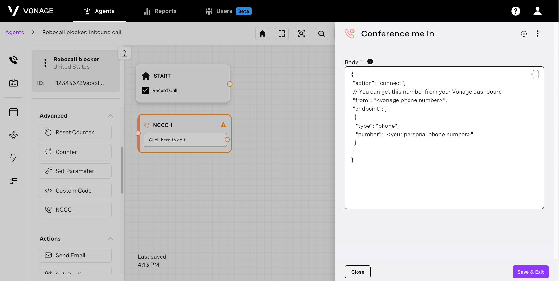Screen dimensions: 559x281
Task: Open the Agents tab
Action: [x=99, y=11]
